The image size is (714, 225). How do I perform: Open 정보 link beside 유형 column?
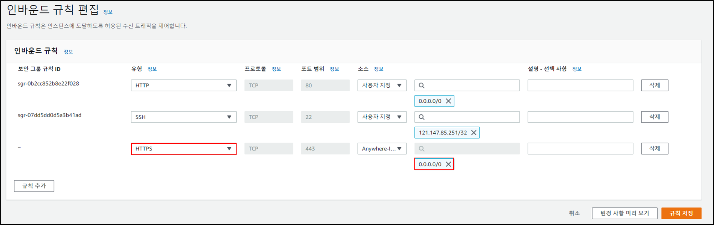pyautogui.click(x=152, y=69)
